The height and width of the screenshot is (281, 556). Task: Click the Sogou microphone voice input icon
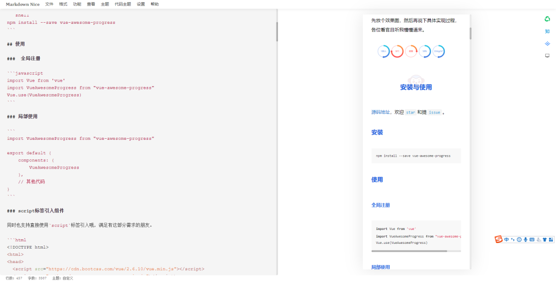click(526, 239)
